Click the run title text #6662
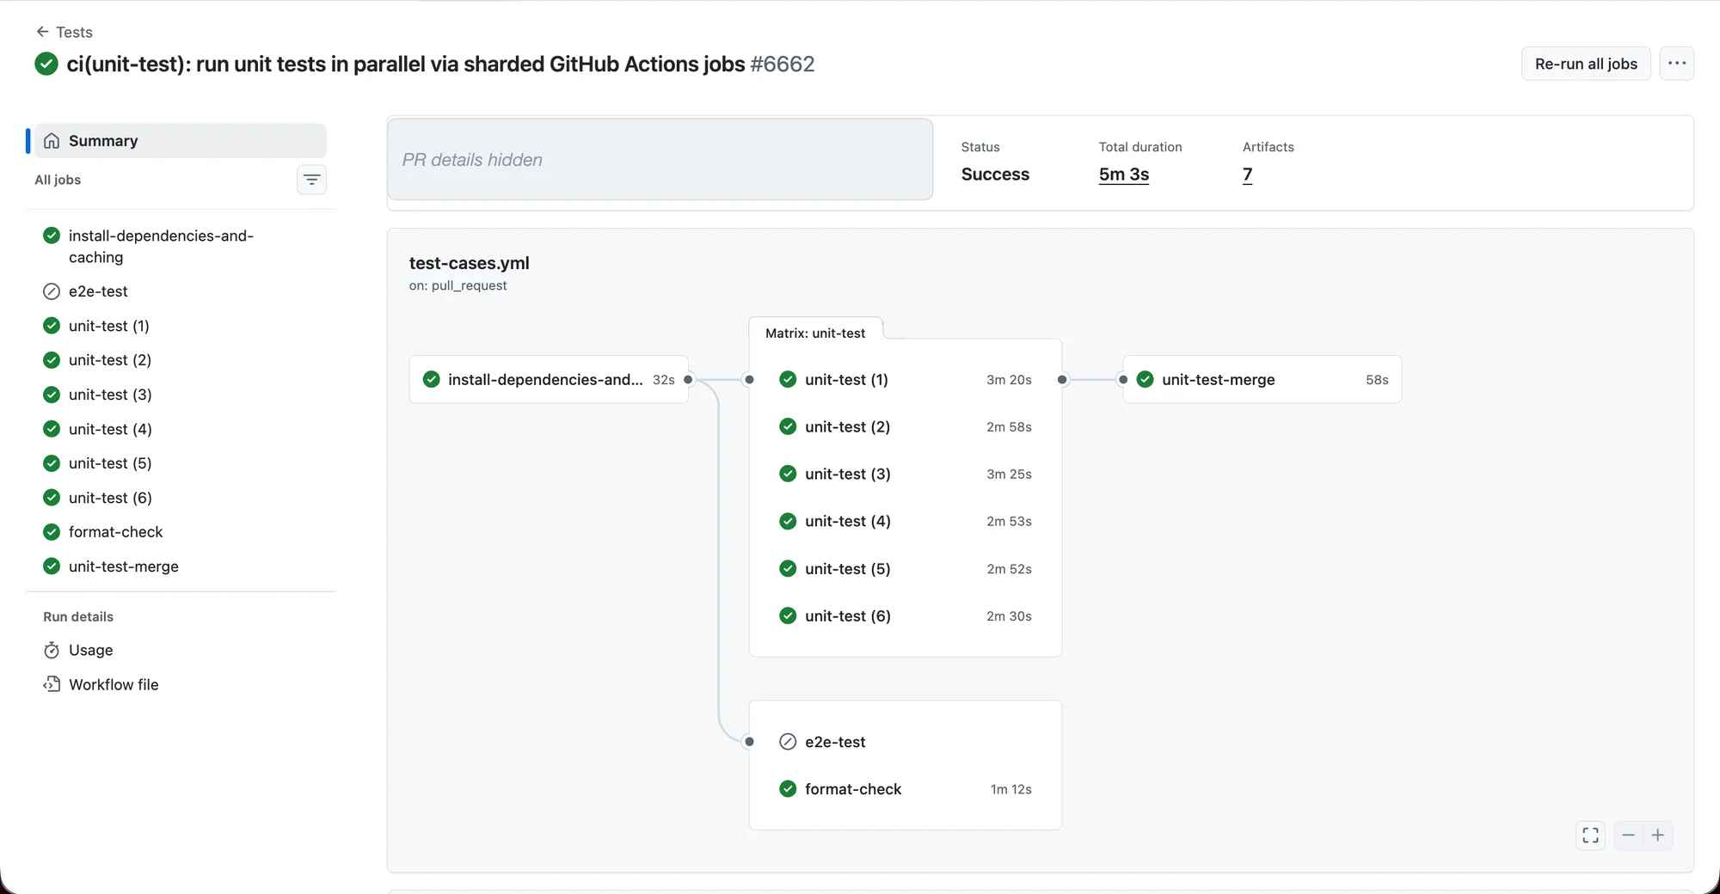This screenshot has height=894, width=1720. (782, 64)
